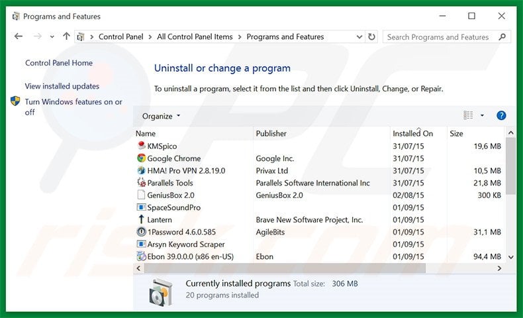This screenshot has width=523, height=318.
Task: Expand chevron after Control Panel breadcrumb
Action: (x=150, y=37)
